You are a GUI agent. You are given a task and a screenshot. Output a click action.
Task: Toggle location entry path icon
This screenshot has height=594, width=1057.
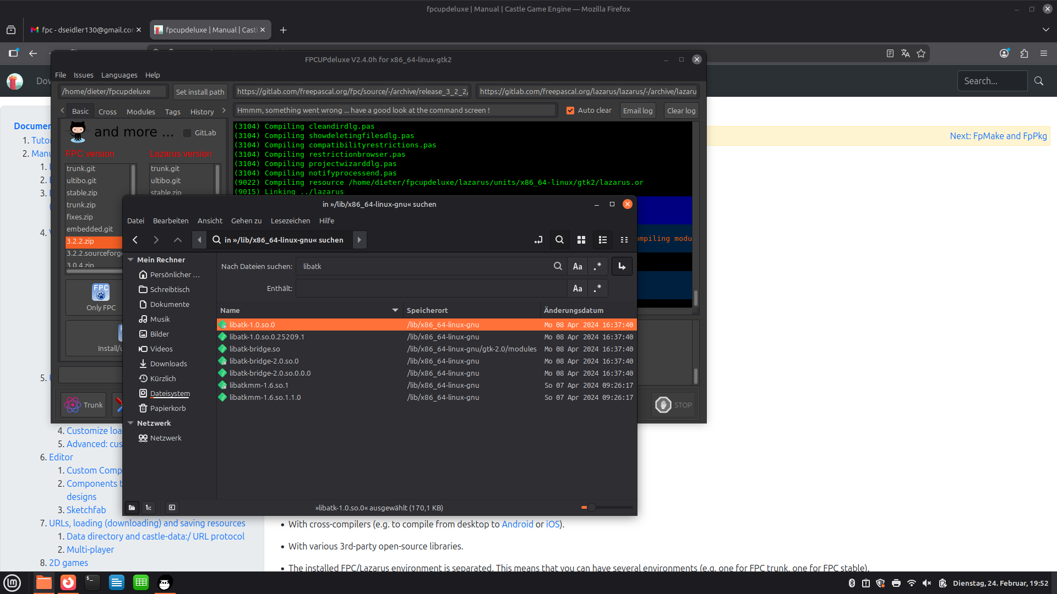[538, 240]
